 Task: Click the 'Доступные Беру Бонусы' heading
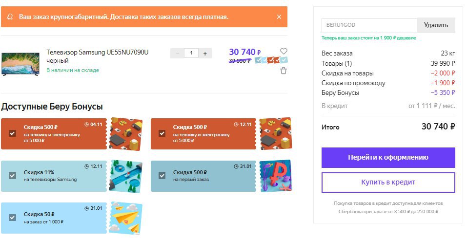click(x=52, y=107)
